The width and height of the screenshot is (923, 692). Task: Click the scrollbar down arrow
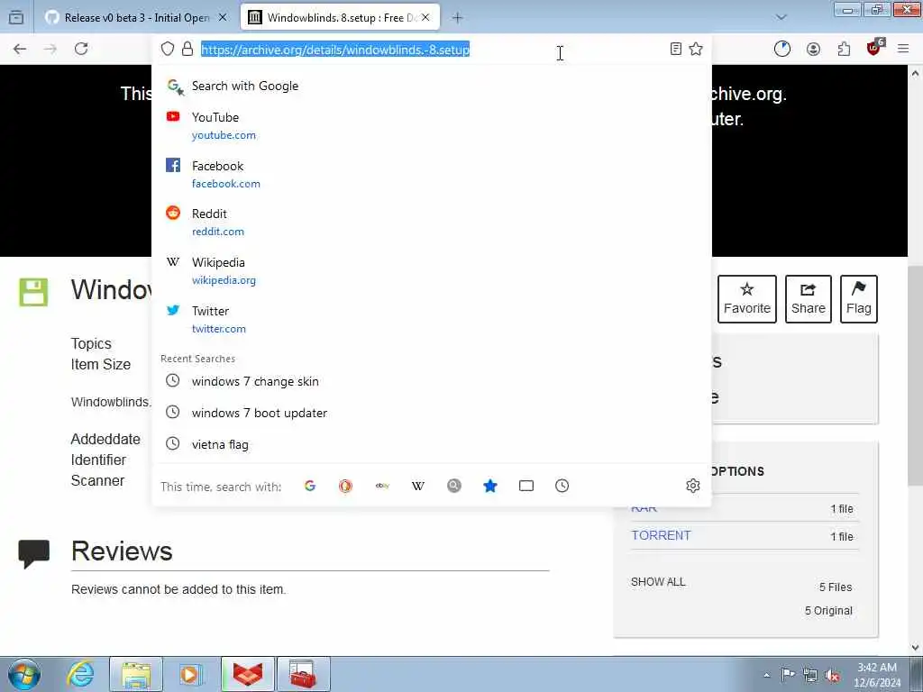[915, 648]
